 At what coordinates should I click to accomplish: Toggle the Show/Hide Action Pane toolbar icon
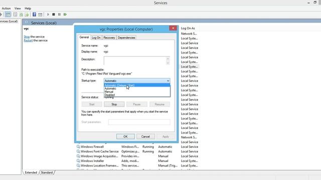coord(40,14)
